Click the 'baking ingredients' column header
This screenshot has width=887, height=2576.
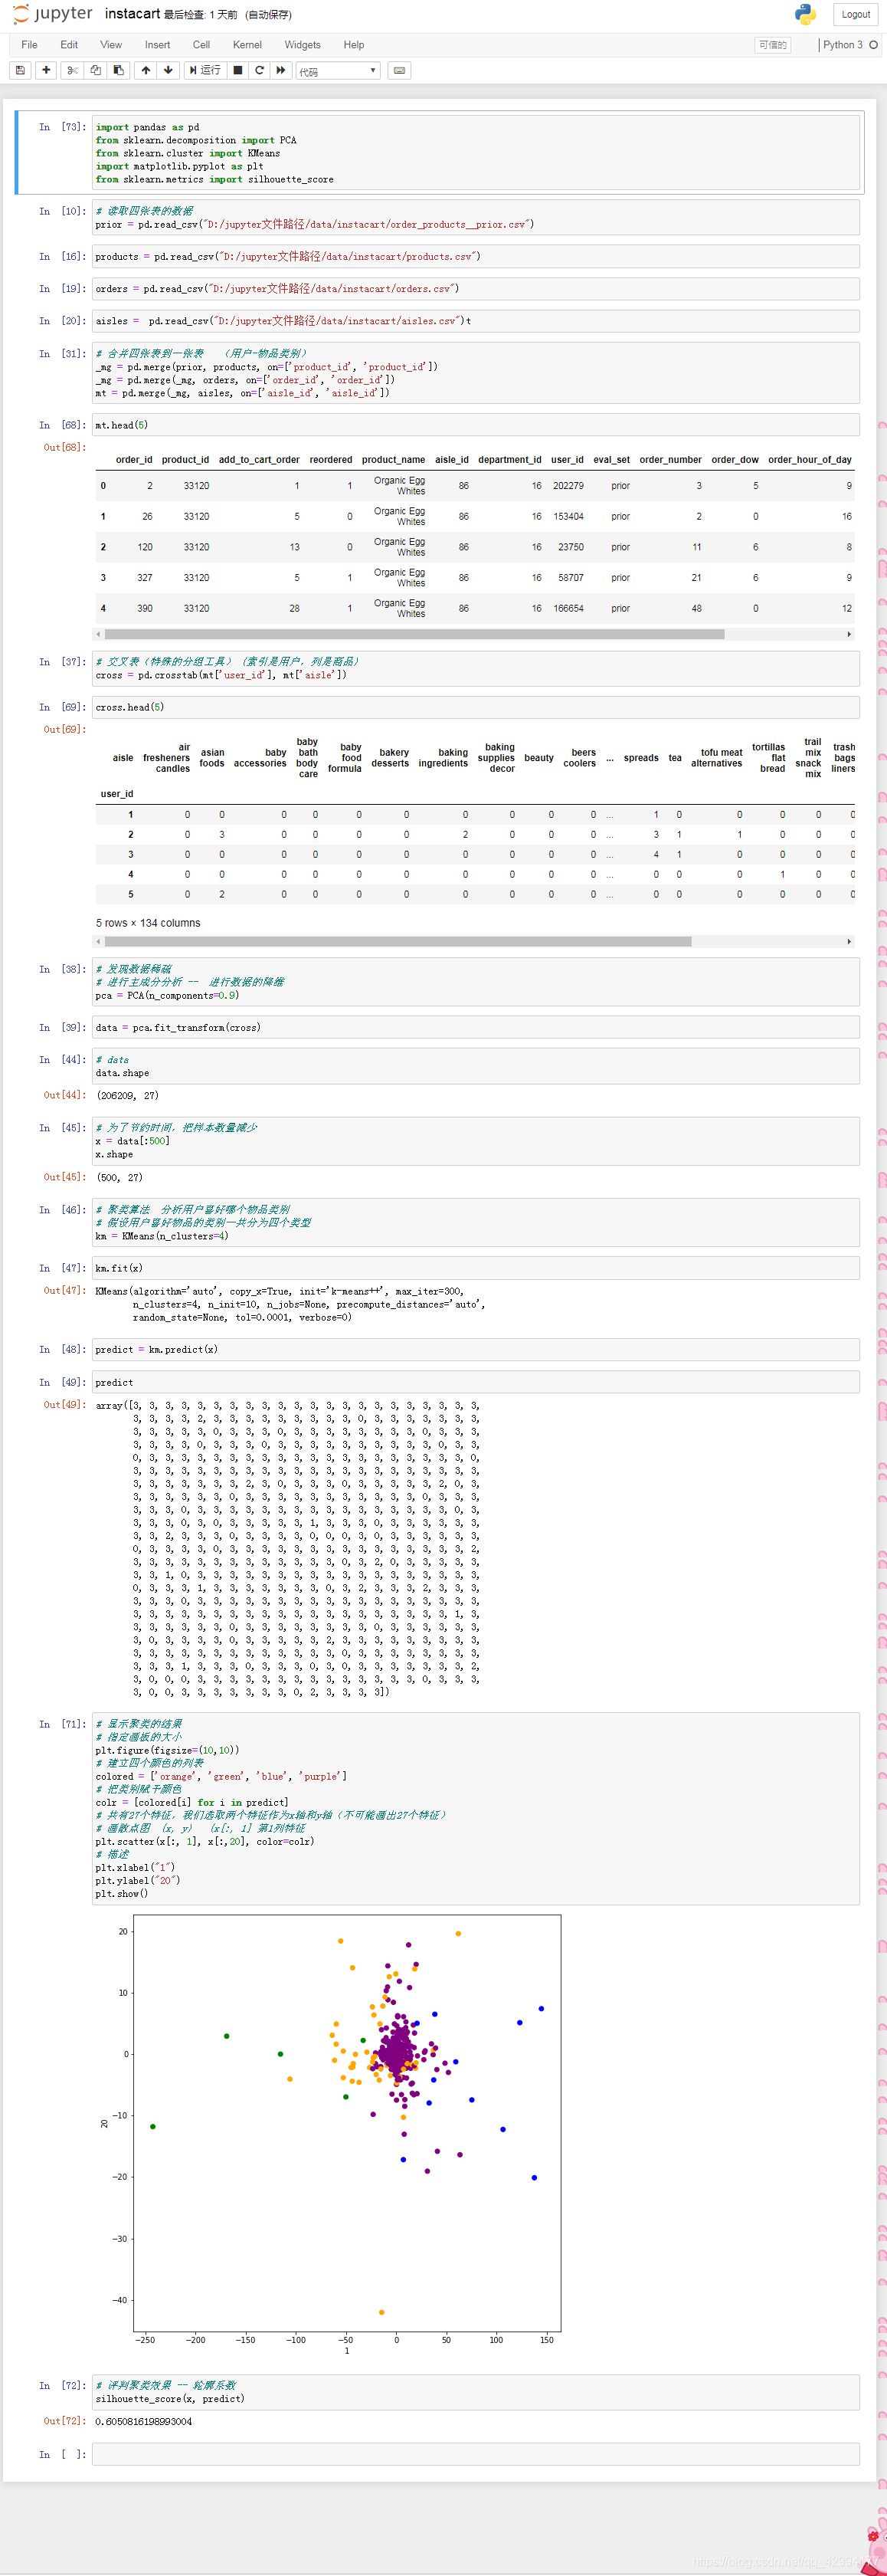coord(443,758)
